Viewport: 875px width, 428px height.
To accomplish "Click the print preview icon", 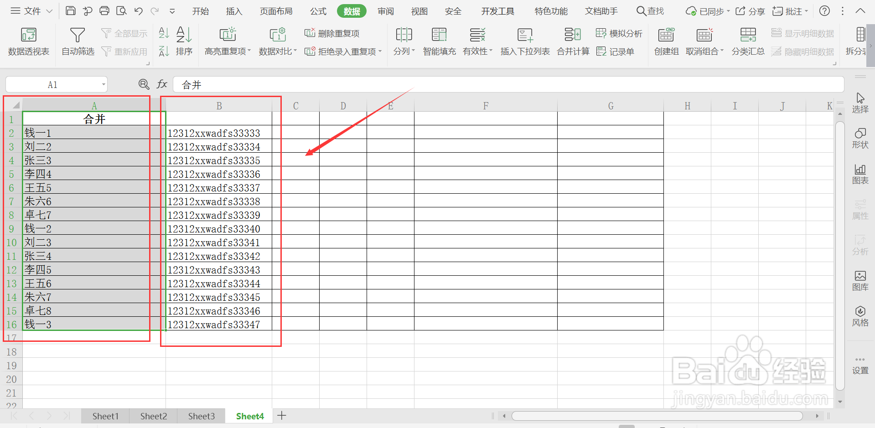I will click(x=121, y=11).
